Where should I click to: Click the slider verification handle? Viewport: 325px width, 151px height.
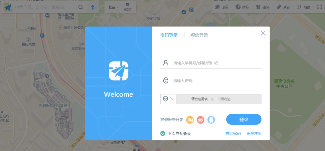168,99
